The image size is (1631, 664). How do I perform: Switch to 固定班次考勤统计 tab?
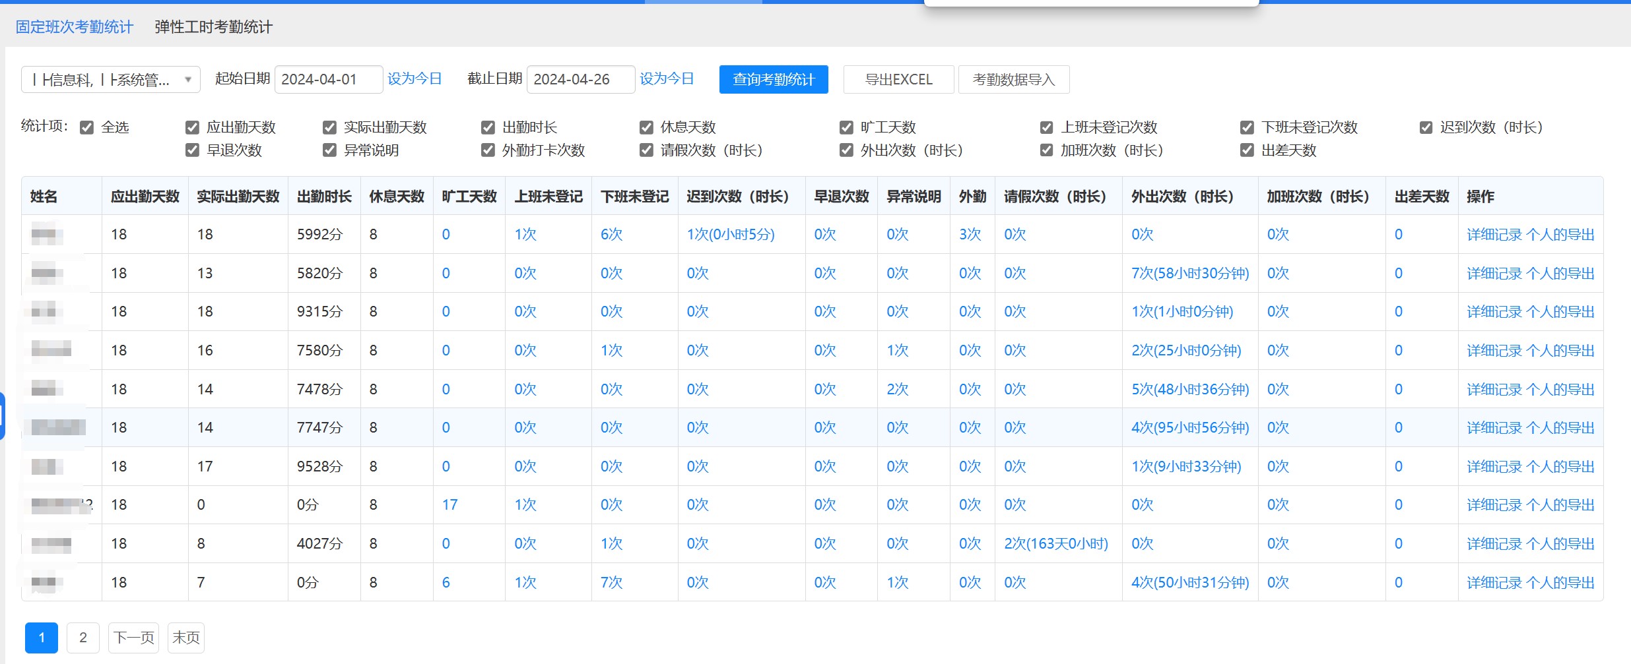tap(75, 27)
